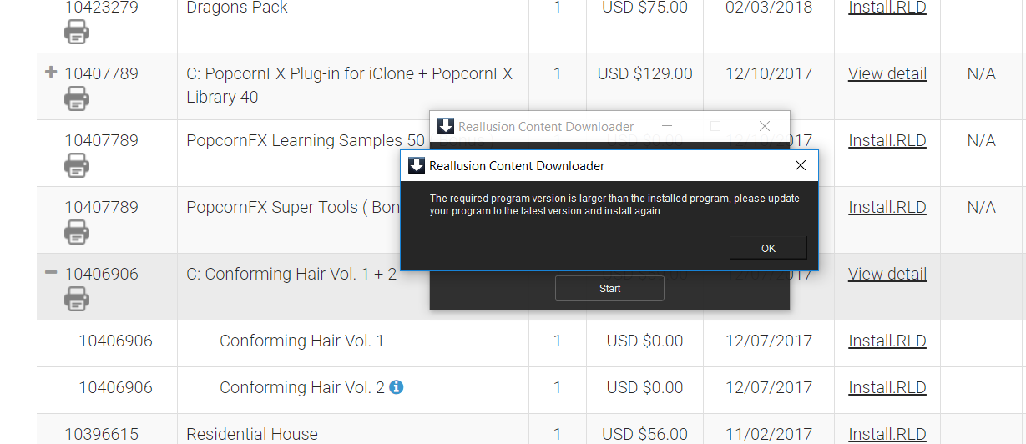Collapse order 10406906 with minus sign
The image size is (1026, 444).
[51, 273]
